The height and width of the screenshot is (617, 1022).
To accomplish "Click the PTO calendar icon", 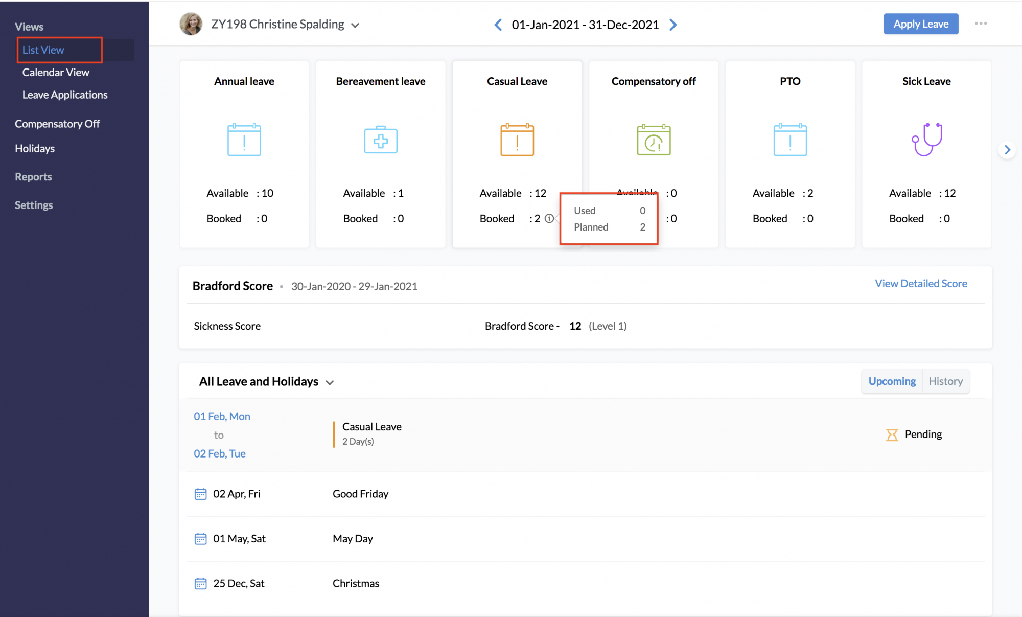I will [x=790, y=140].
